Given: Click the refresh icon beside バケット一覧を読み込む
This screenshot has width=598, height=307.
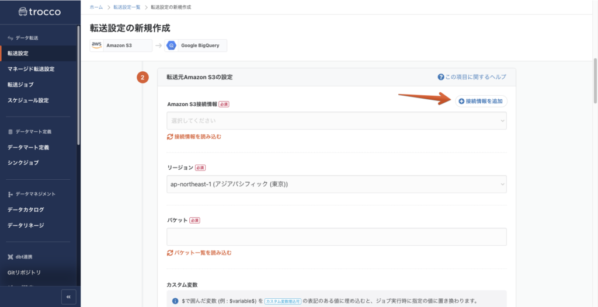Looking at the screenshot, I should pos(170,253).
